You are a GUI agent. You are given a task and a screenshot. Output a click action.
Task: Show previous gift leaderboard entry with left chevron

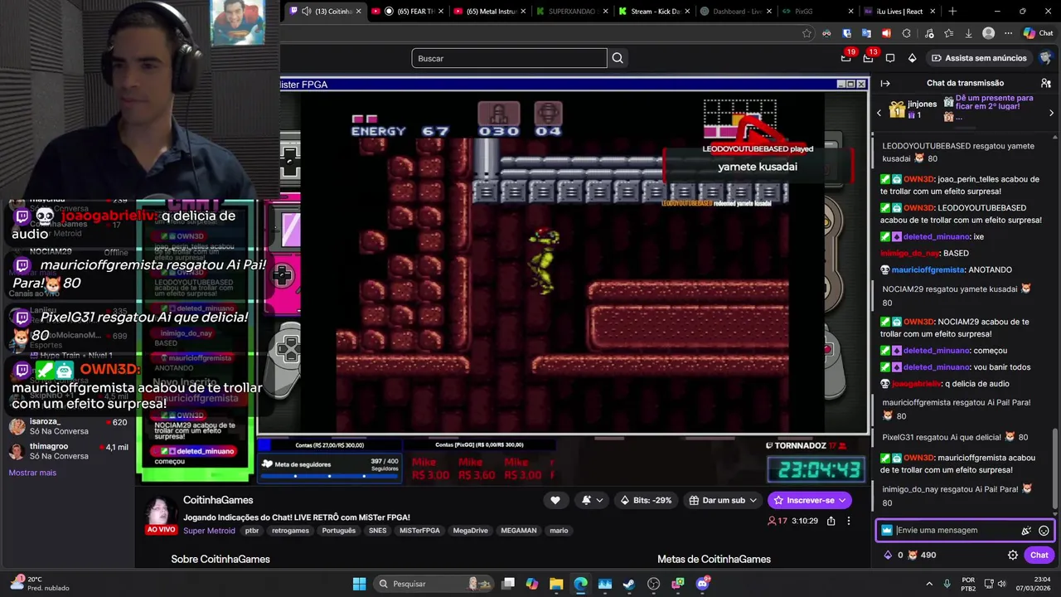pos(879,113)
